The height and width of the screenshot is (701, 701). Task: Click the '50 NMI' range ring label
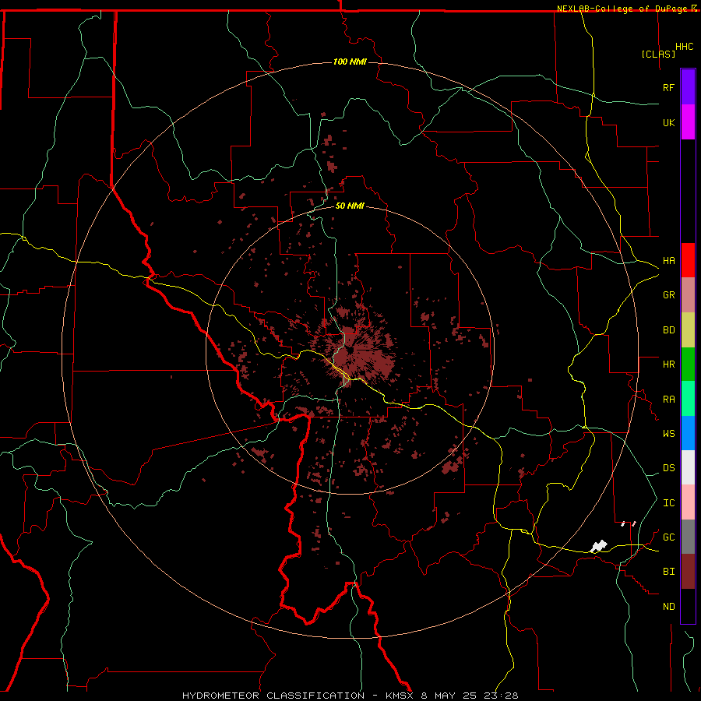click(x=350, y=206)
